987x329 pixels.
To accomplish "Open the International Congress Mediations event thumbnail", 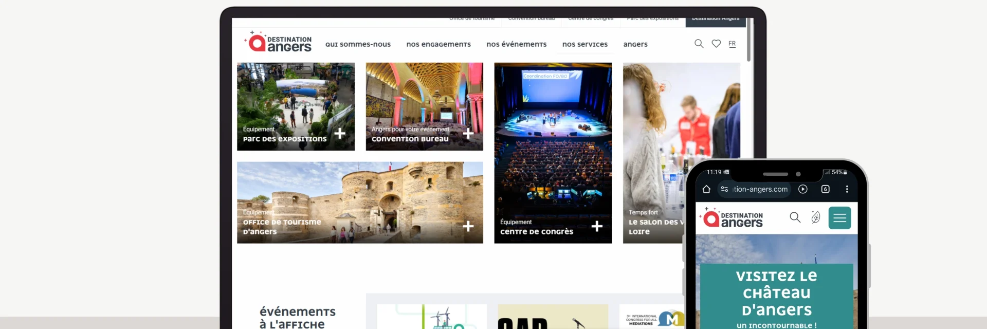I will pyautogui.click(x=652, y=317).
